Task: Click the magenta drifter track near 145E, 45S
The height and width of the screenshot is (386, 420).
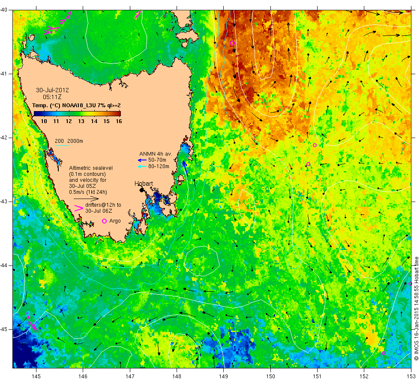Action: coord(32,322)
